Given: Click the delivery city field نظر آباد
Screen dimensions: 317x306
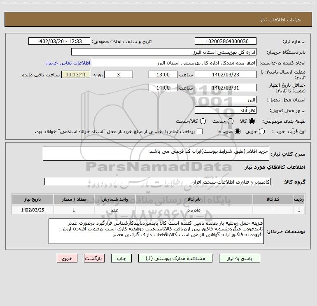Looking at the screenshot, I should coord(226,110).
